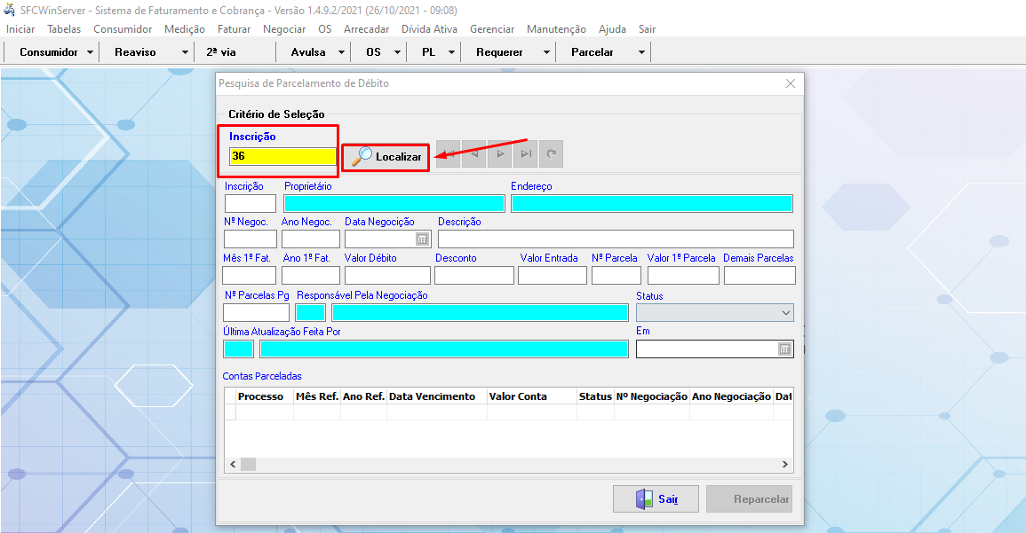Go to the next record arrow
The image size is (1026, 533).
[501, 154]
